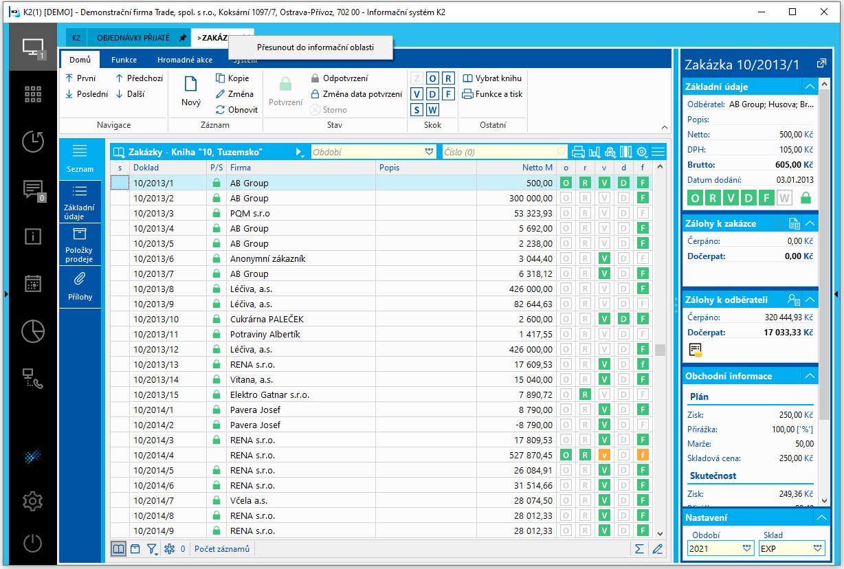This screenshot has height=569, width=844.
Task: Toggle the O flag on row 10/2013/2
Action: pos(566,198)
